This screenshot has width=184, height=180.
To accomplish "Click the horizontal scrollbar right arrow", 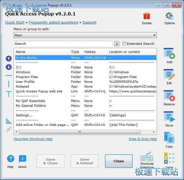I will click(154, 132).
